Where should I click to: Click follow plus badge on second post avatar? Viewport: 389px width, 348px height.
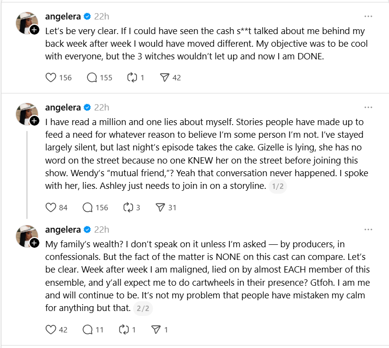34,121
